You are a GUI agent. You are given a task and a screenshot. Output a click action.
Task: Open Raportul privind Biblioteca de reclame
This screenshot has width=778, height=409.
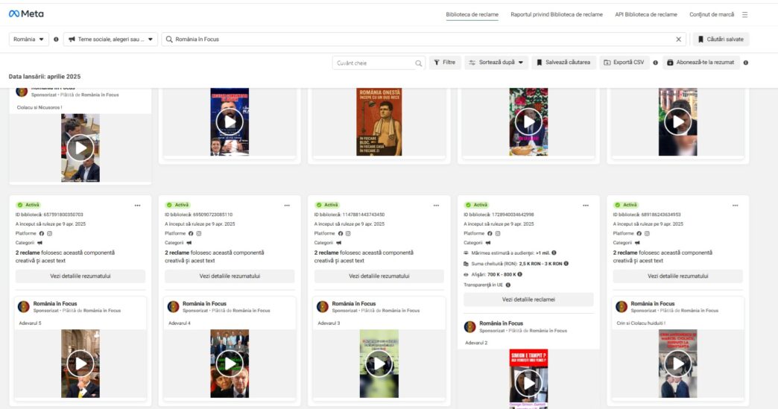click(557, 15)
